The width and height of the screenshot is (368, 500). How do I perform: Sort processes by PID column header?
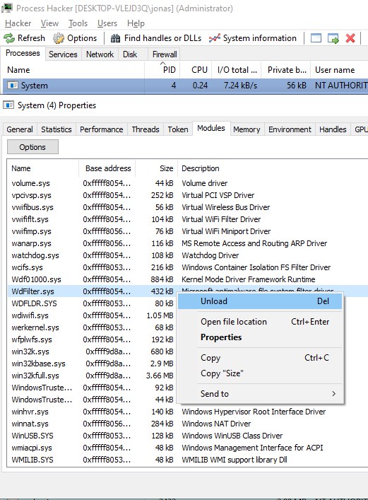point(162,70)
